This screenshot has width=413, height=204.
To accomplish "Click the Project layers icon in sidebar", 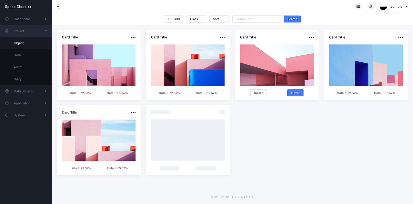I will (x=7, y=31).
